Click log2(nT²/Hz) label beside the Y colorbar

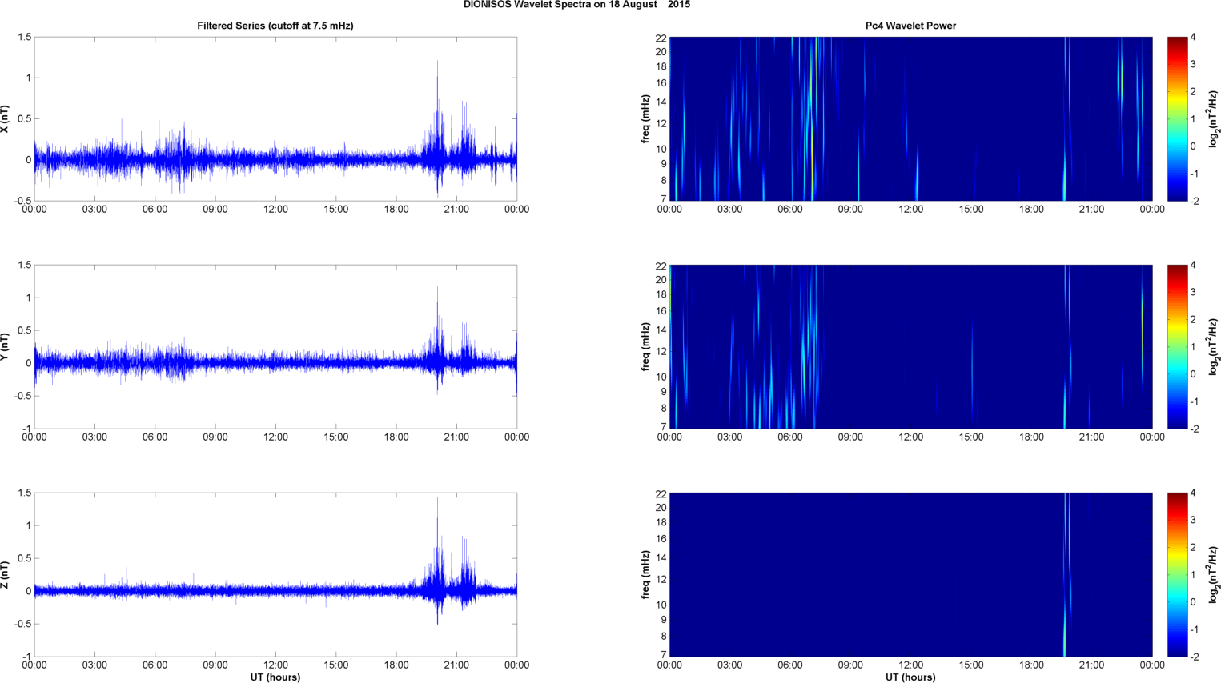click(x=1215, y=346)
